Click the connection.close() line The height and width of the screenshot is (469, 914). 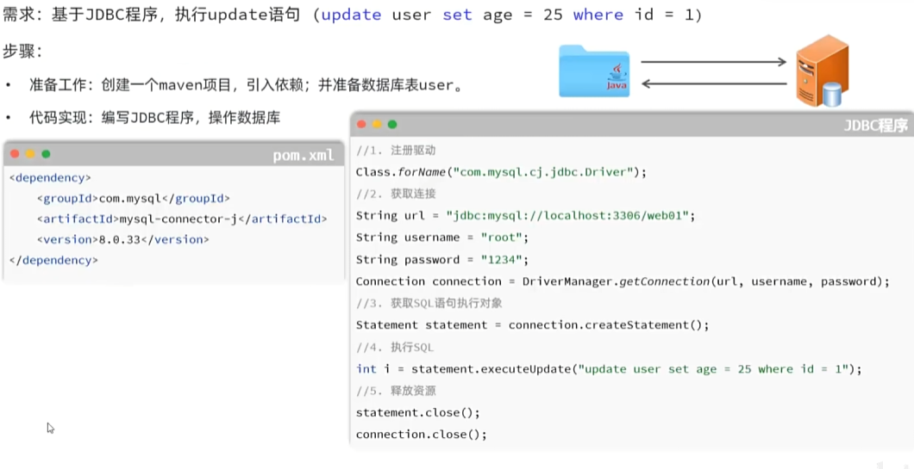(421, 435)
